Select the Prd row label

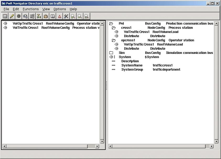[x=121, y=24]
